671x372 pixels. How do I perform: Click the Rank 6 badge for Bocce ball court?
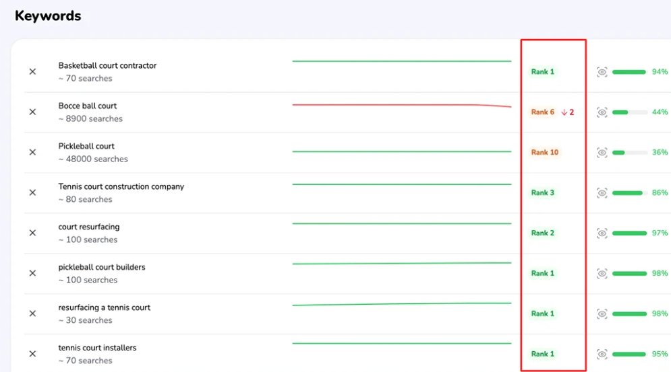[542, 112]
